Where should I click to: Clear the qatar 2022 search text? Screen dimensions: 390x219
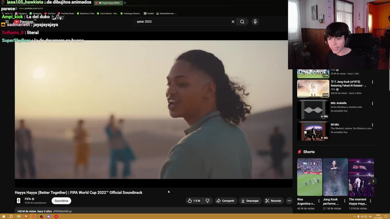pos(233,22)
